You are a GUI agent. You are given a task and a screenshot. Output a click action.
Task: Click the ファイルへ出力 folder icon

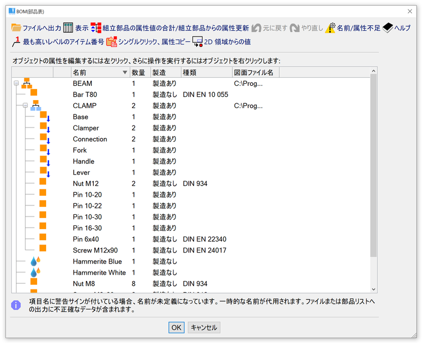16,28
